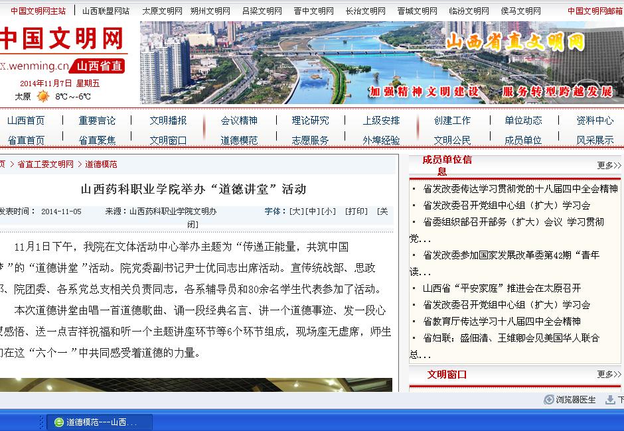Select 重要言论 in the navigation bar

coord(97,120)
